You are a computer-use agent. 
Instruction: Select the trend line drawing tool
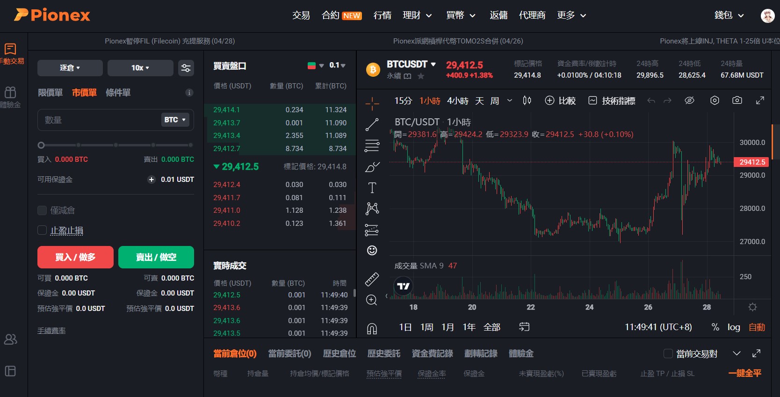tap(372, 124)
